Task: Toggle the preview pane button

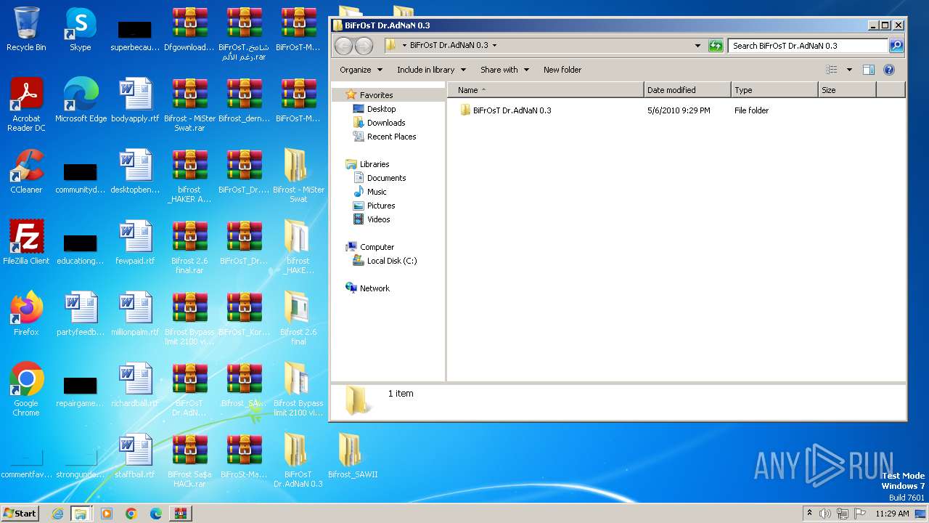Action: (x=869, y=70)
